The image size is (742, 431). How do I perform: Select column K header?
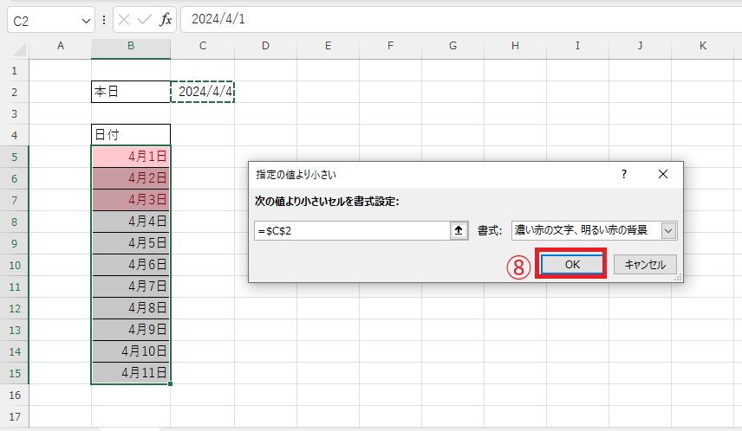tap(703, 46)
